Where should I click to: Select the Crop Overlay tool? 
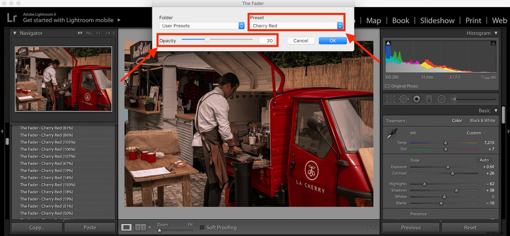pyautogui.click(x=391, y=99)
